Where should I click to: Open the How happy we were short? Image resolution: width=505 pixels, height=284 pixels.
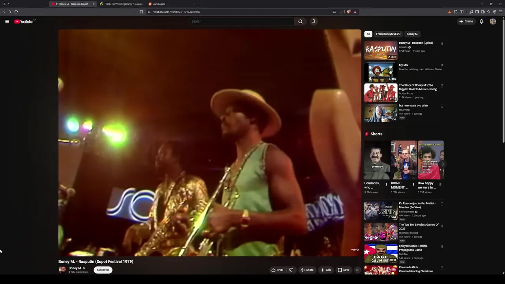(x=430, y=160)
